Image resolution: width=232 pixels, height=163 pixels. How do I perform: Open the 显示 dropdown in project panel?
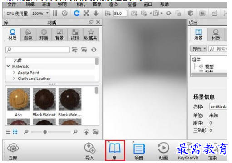point(198,49)
